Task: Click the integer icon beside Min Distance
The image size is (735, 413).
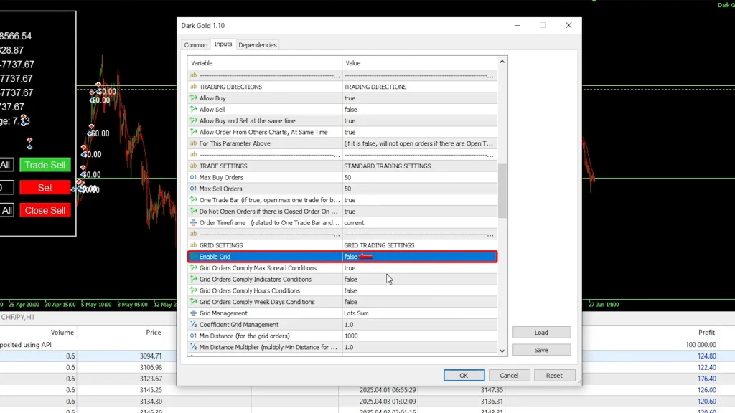Action: tap(193, 336)
